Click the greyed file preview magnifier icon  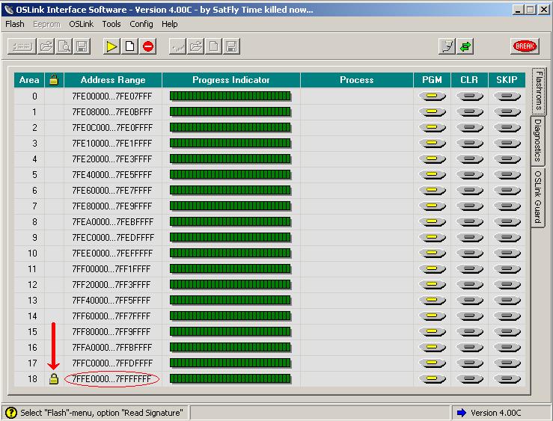click(64, 46)
